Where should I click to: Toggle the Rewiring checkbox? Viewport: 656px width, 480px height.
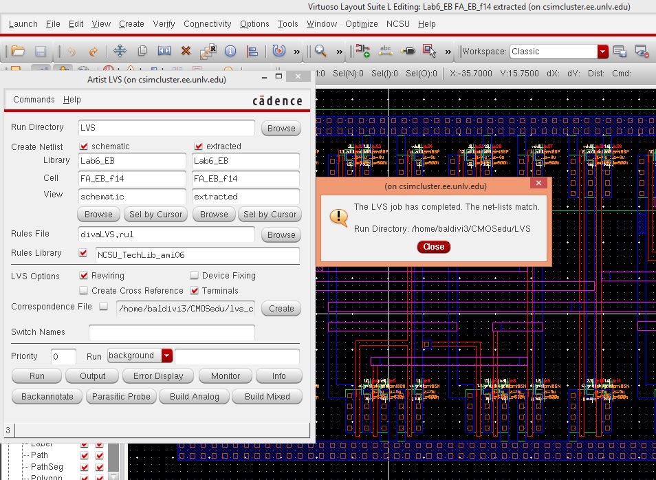84,276
